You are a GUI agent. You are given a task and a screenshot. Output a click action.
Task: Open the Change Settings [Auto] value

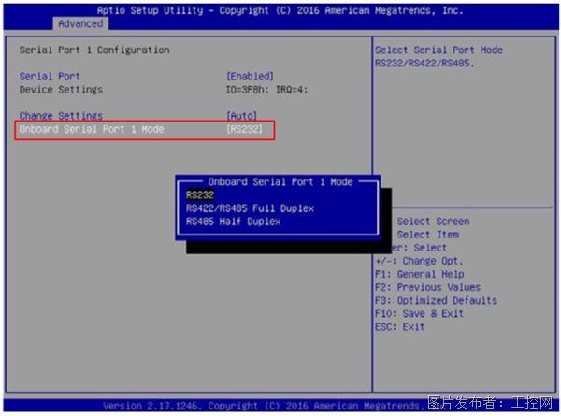coord(241,116)
